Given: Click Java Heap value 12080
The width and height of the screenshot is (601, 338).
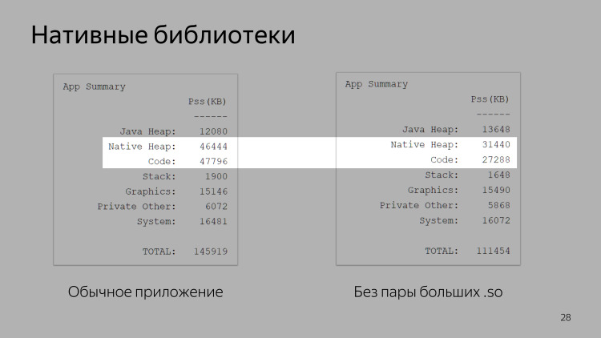Looking at the screenshot, I should (213, 131).
